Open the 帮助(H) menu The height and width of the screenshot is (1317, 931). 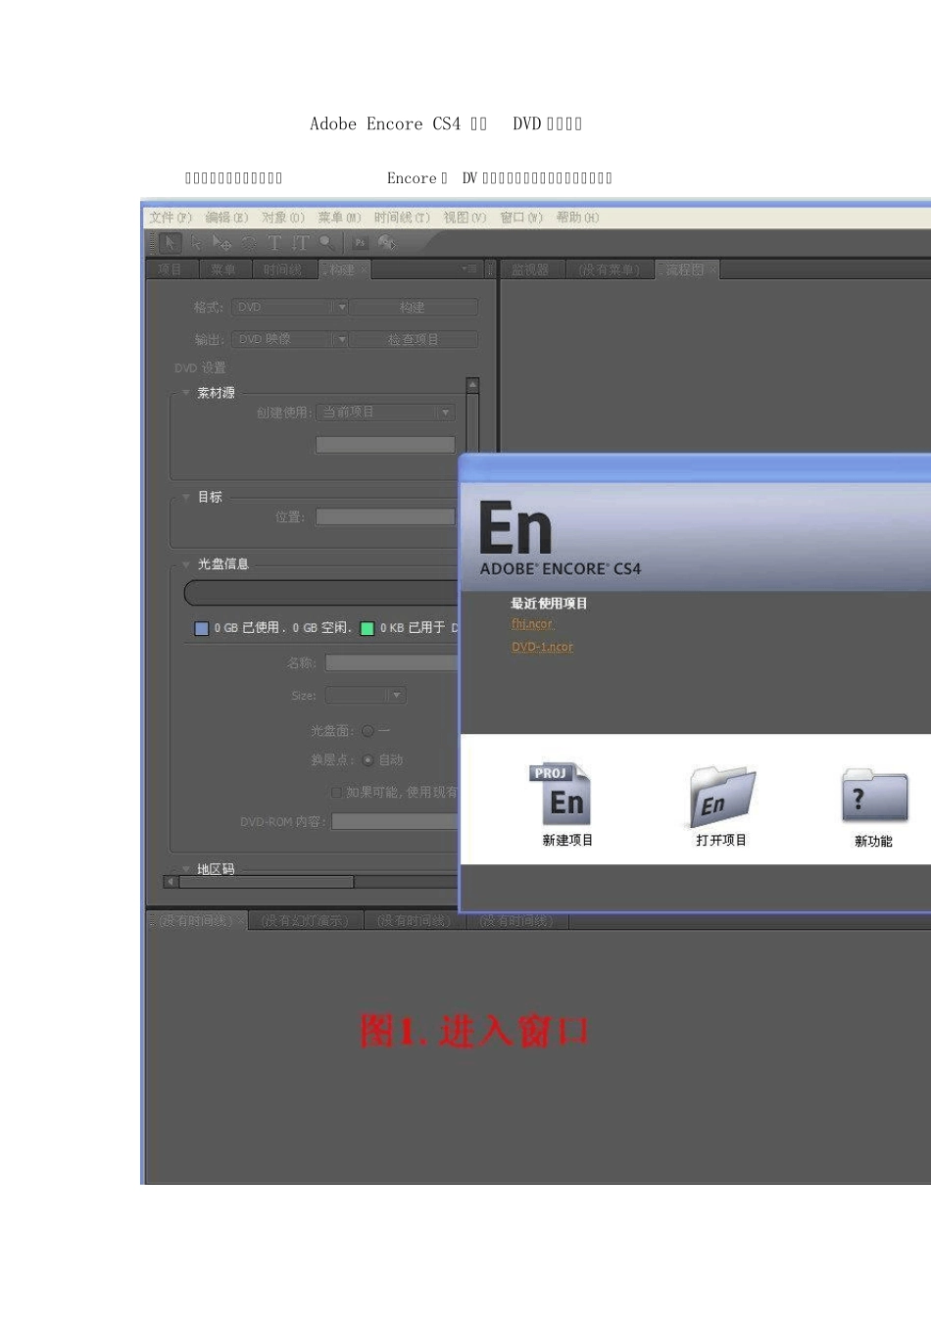(577, 218)
